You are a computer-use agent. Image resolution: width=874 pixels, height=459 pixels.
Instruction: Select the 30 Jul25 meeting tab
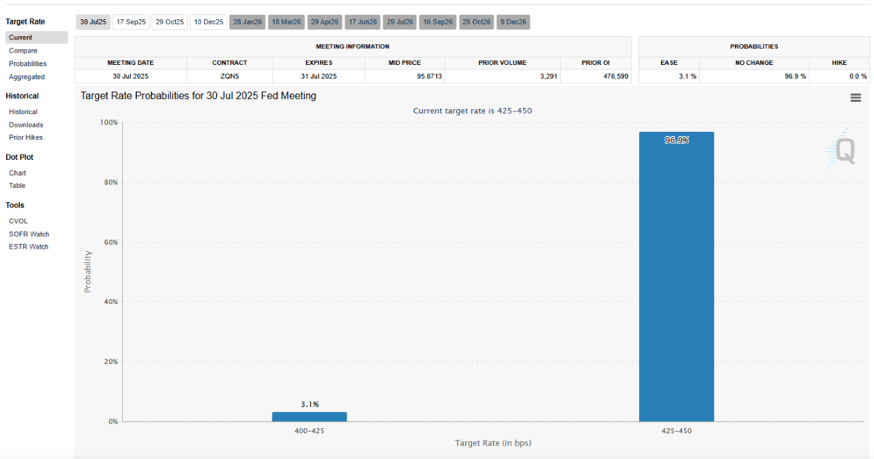(93, 22)
